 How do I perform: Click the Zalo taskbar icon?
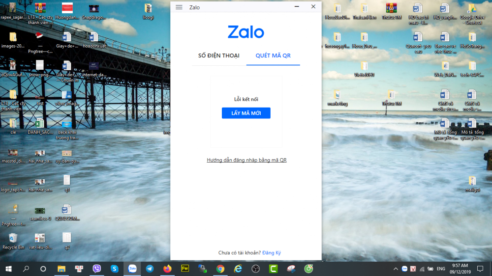click(x=132, y=269)
